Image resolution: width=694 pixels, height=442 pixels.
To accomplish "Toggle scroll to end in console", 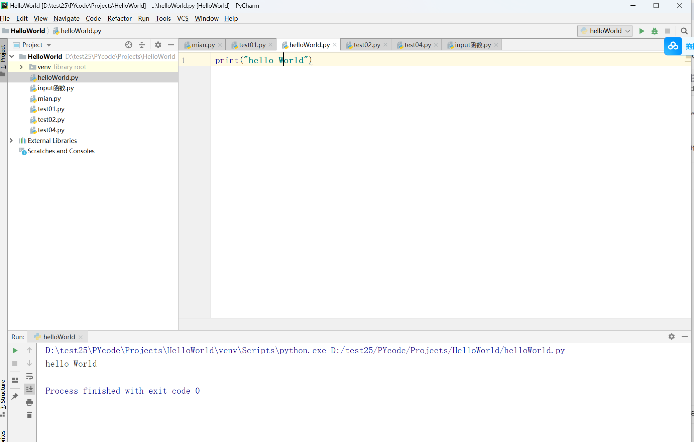I will [29, 389].
